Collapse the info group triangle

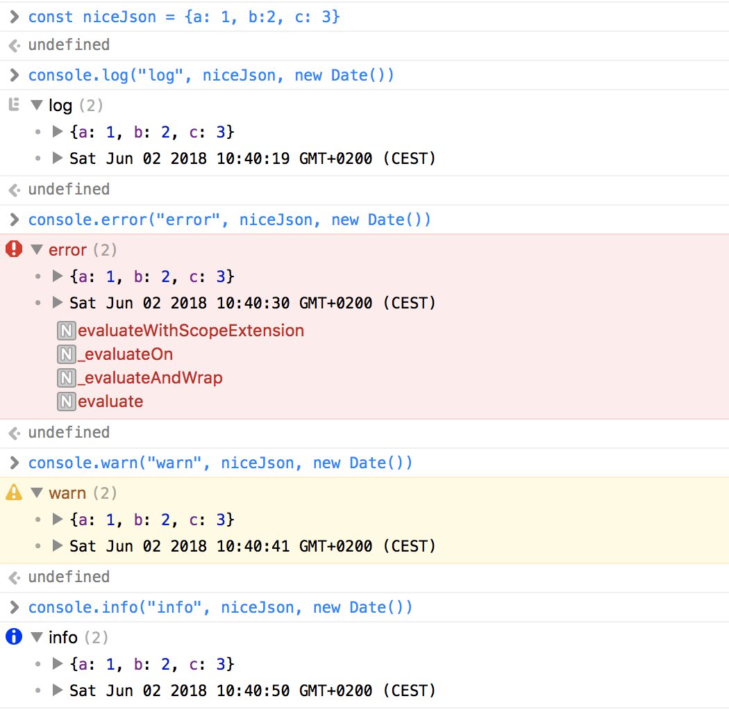pyautogui.click(x=37, y=637)
